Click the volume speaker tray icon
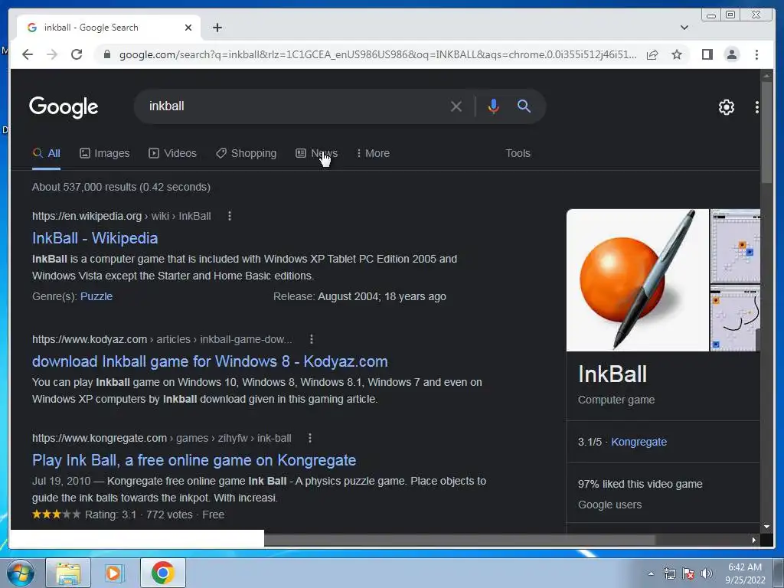Screen dimensions: 784x588 click(x=707, y=573)
